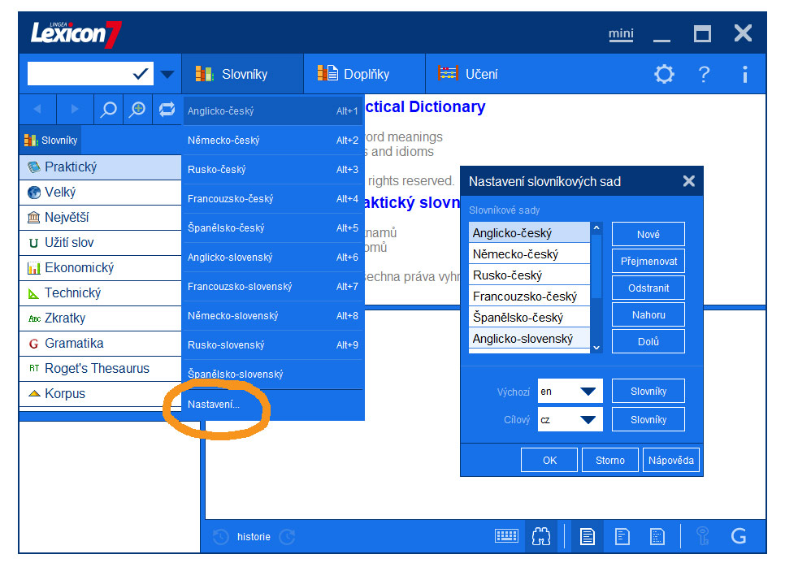Open the Doplňky toolbar menu
Image resolution: width=785 pixels, height=563 pixels.
click(x=364, y=74)
